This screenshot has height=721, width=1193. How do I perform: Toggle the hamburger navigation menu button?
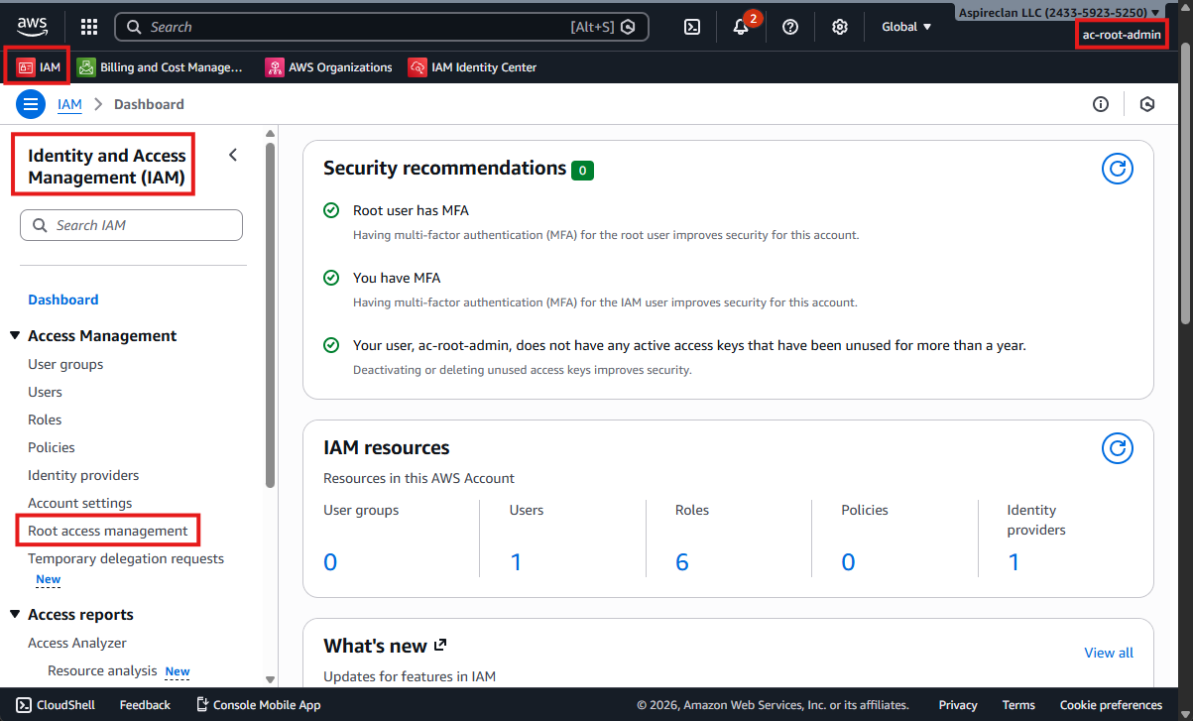click(31, 104)
